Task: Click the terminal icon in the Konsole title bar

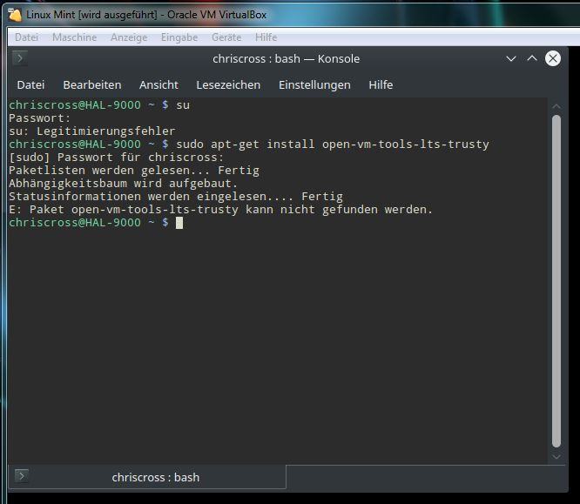Action: coord(20,58)
